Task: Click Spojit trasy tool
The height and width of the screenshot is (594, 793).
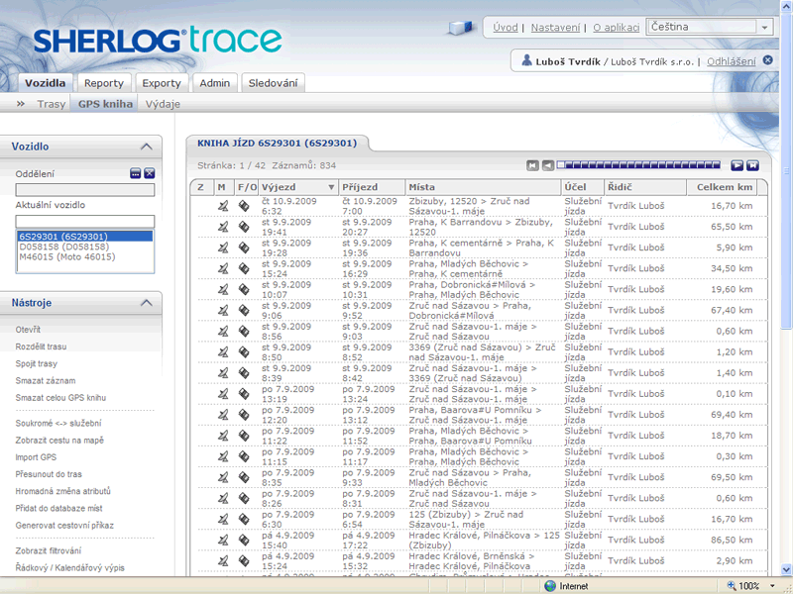Action: coord(37,363)
